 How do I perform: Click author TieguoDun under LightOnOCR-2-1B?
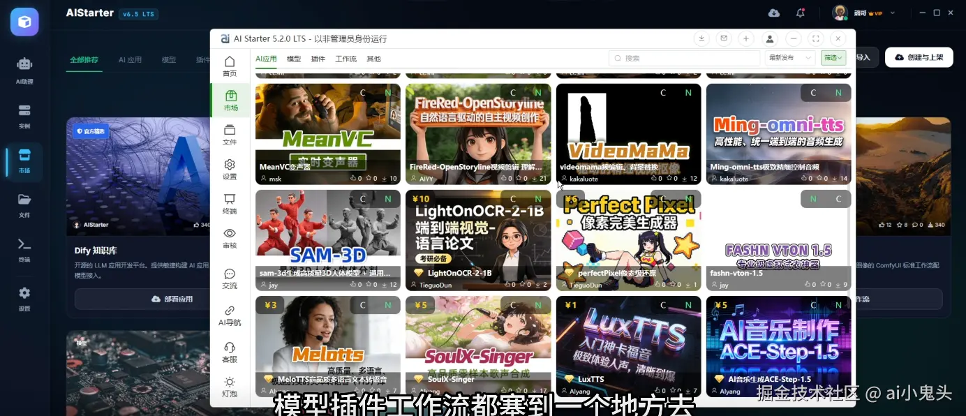[435, 285]
